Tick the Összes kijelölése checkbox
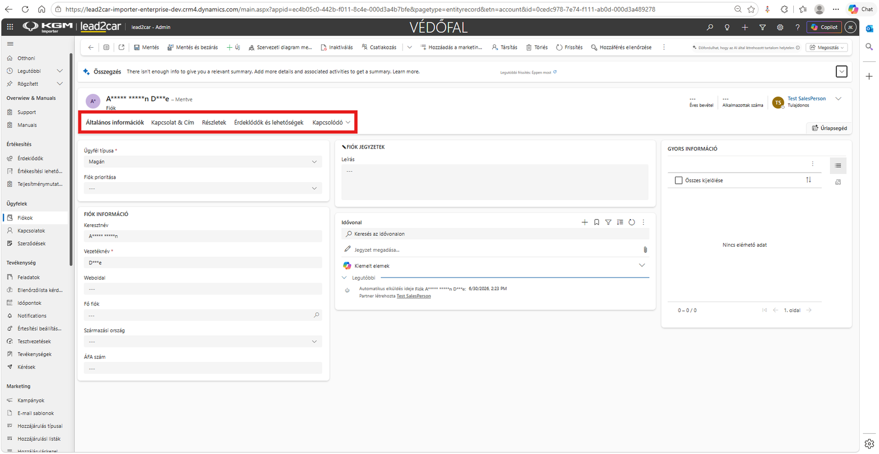 (x=678, y=180)
